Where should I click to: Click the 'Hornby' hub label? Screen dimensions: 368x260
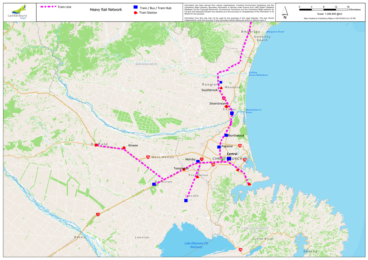coord(190,159)
